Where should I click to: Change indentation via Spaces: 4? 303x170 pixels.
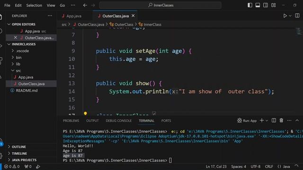tap(239, 167)
